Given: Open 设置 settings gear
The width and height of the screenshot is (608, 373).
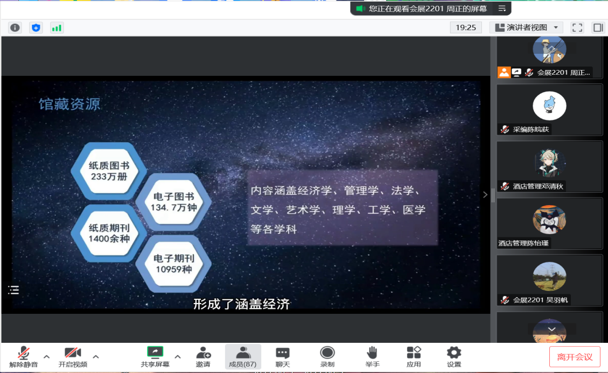Looking at the screenshot, I should (x=454, y=356).
